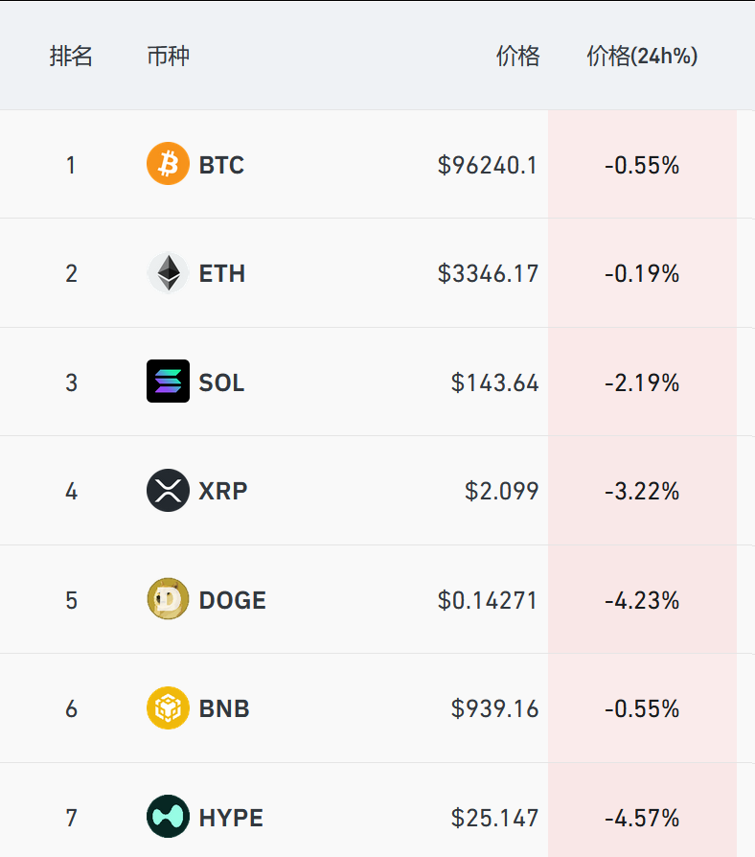The height and width of the screenshot is (857, 755).
Task: Click the Solana logo icon
Action: click(168, 382)
